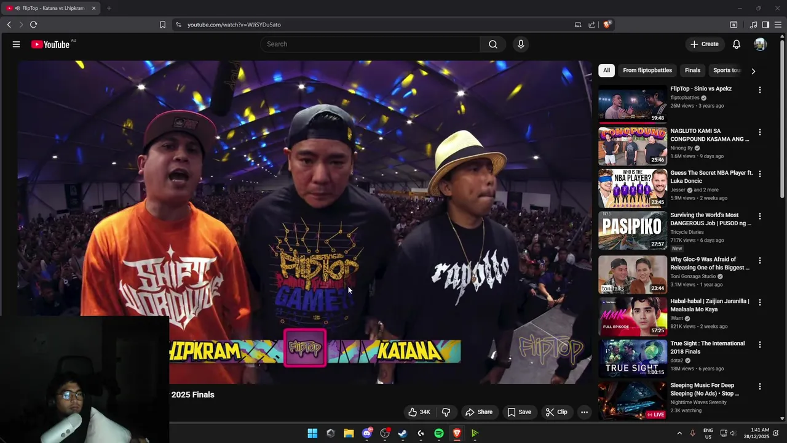Start voice search with the microphone icon
This screenshot has height=443, width=787.
pyautogui.click(x=521, y=44)
